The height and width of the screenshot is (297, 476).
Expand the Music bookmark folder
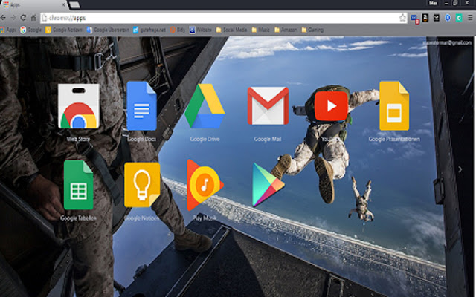260,30
